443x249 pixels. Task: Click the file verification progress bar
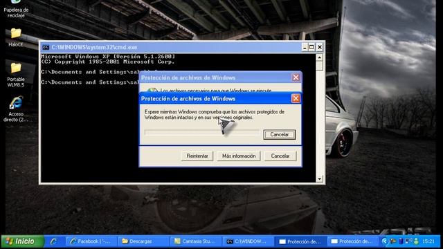(202, 133)
